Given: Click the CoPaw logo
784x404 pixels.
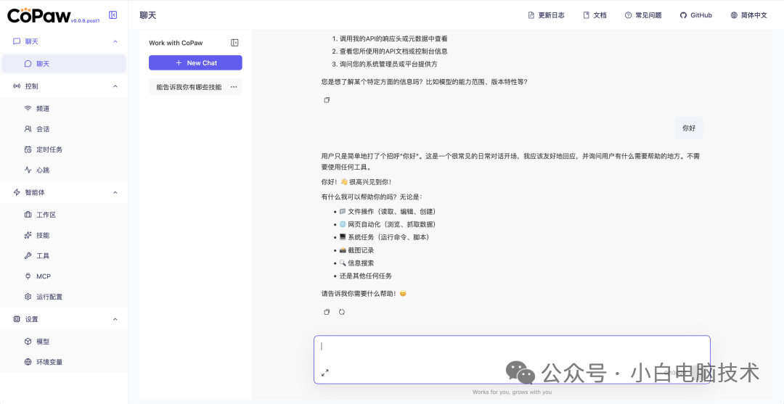Looking at the screenshot, I should click(39, 15).
